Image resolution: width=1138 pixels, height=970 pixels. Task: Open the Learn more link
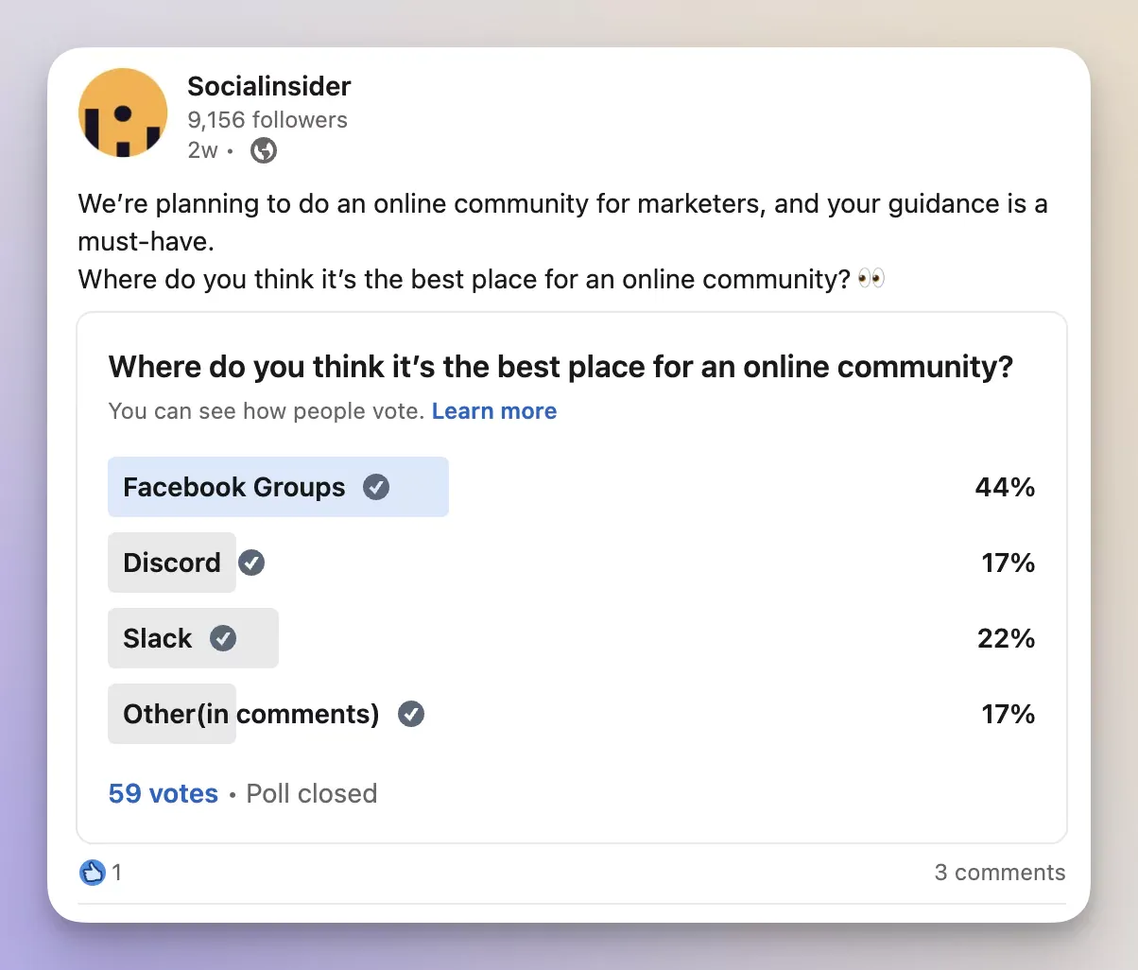(494, 411)
